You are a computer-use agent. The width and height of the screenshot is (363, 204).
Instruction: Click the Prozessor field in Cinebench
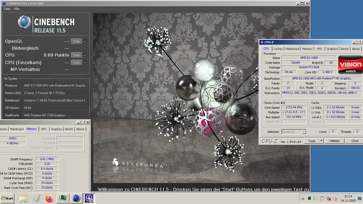pos(54,86)
